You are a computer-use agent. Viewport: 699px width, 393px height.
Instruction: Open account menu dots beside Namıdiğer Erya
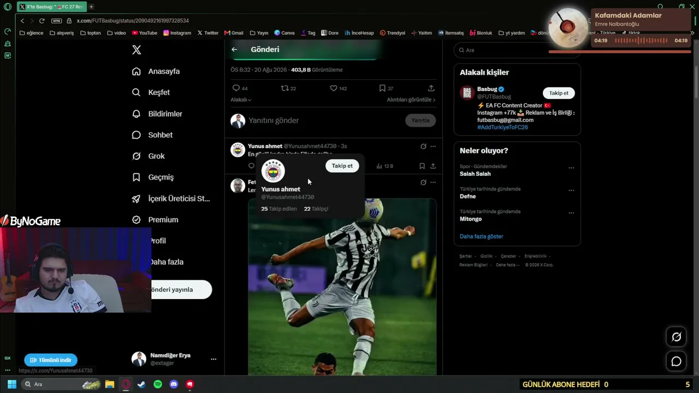click(x=214, y=359)
